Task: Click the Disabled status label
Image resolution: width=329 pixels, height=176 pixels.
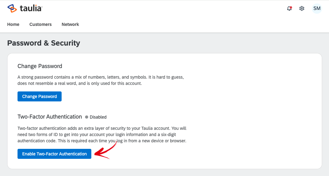Action: [98, 117]
